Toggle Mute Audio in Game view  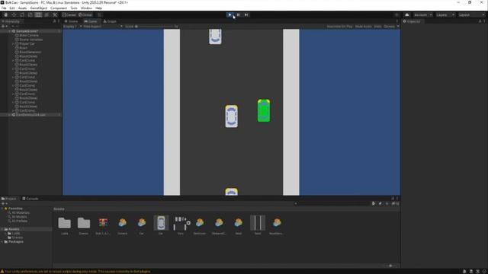363,27
